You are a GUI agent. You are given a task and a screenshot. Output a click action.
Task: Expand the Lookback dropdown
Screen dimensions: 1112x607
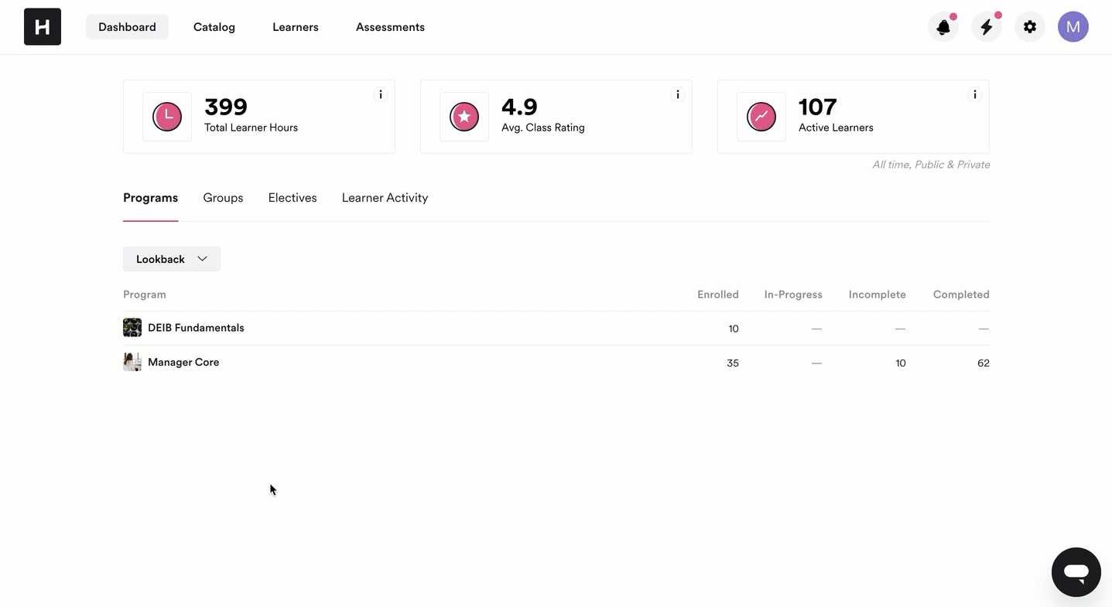pos(172,259)
